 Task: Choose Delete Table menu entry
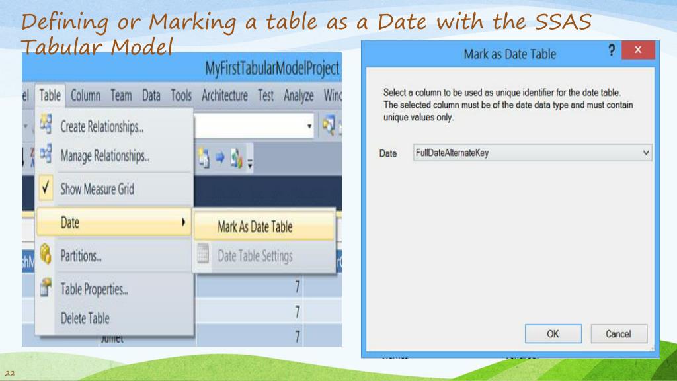point(114,318)
